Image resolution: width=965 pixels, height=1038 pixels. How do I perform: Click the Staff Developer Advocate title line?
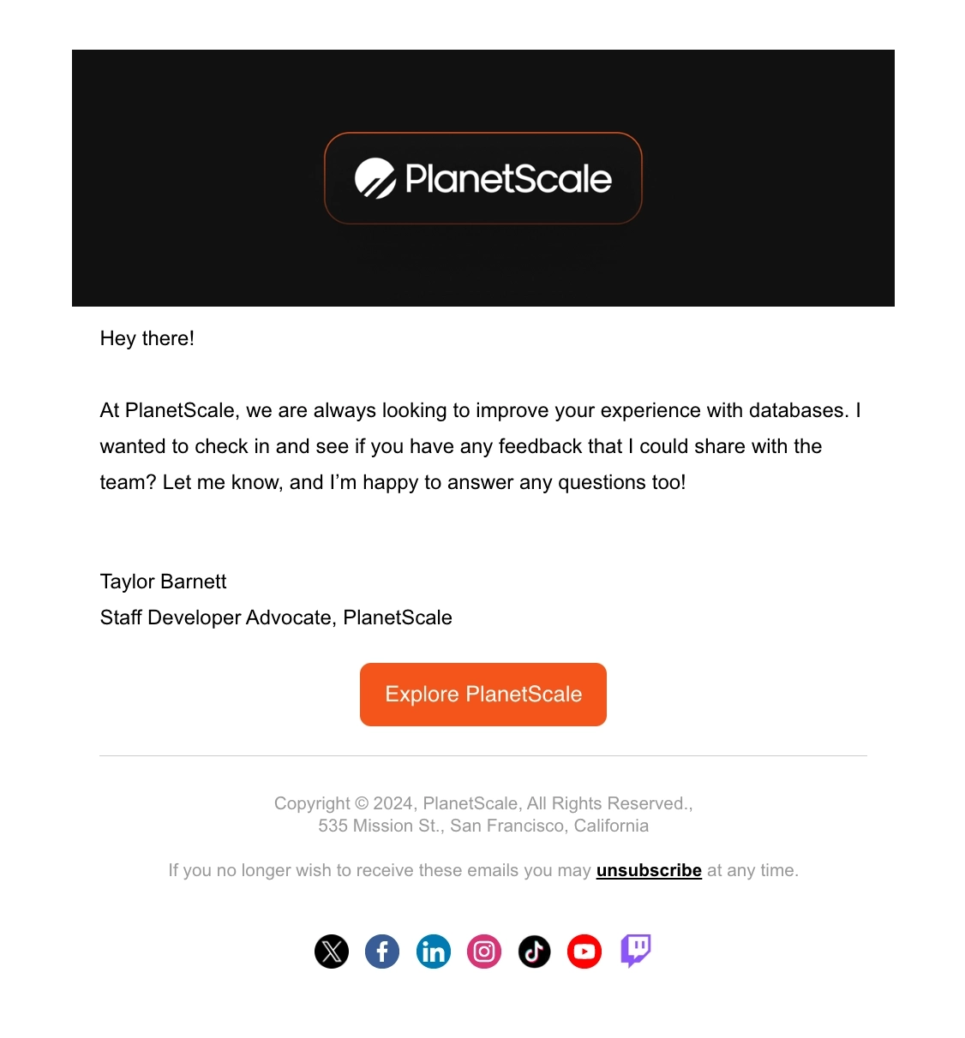point(276,617)
